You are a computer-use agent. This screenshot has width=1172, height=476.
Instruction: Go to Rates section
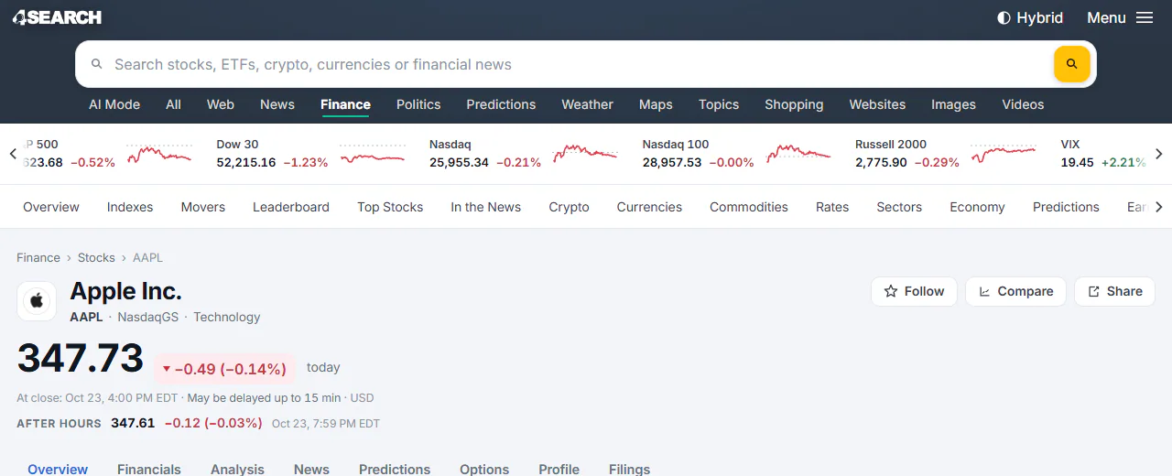832,207
